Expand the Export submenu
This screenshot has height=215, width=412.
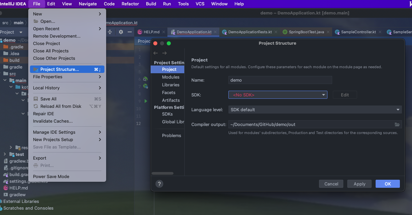[x=67, y=158]
